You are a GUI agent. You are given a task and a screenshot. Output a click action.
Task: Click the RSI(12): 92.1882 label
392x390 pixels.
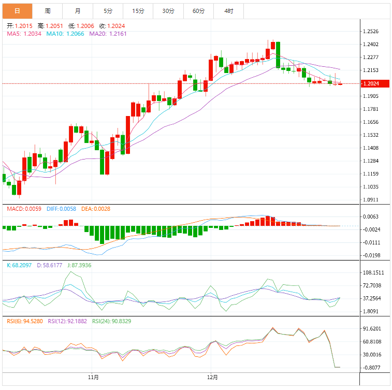[67, 321]
